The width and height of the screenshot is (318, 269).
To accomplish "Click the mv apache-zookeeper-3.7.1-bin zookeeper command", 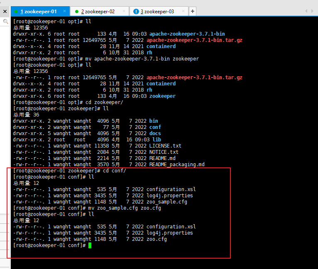I will coord(142,59).
